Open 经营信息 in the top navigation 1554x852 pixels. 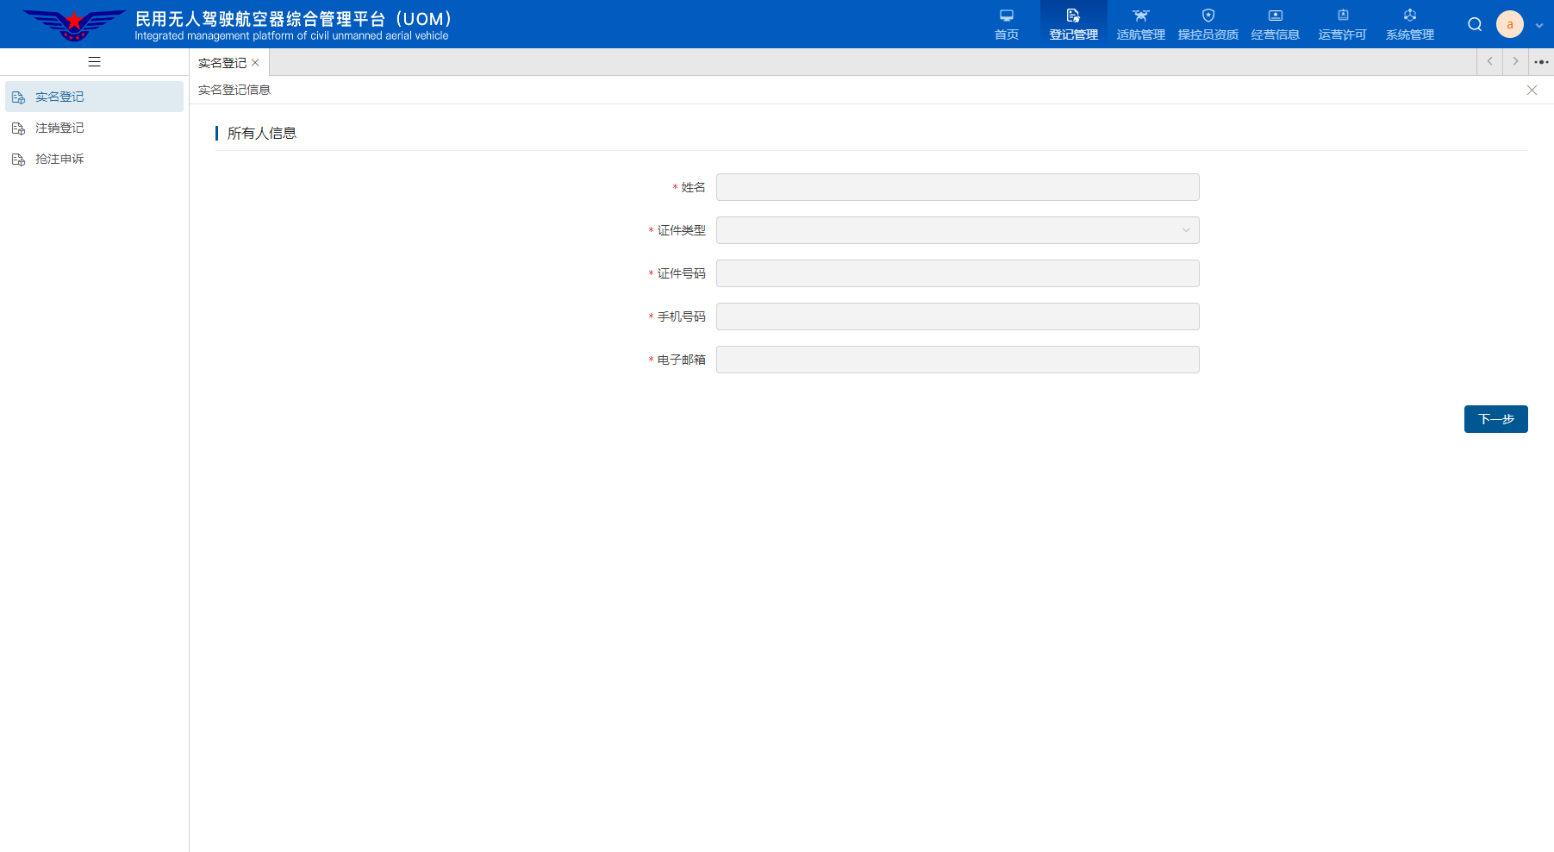tap(1276, 24)
